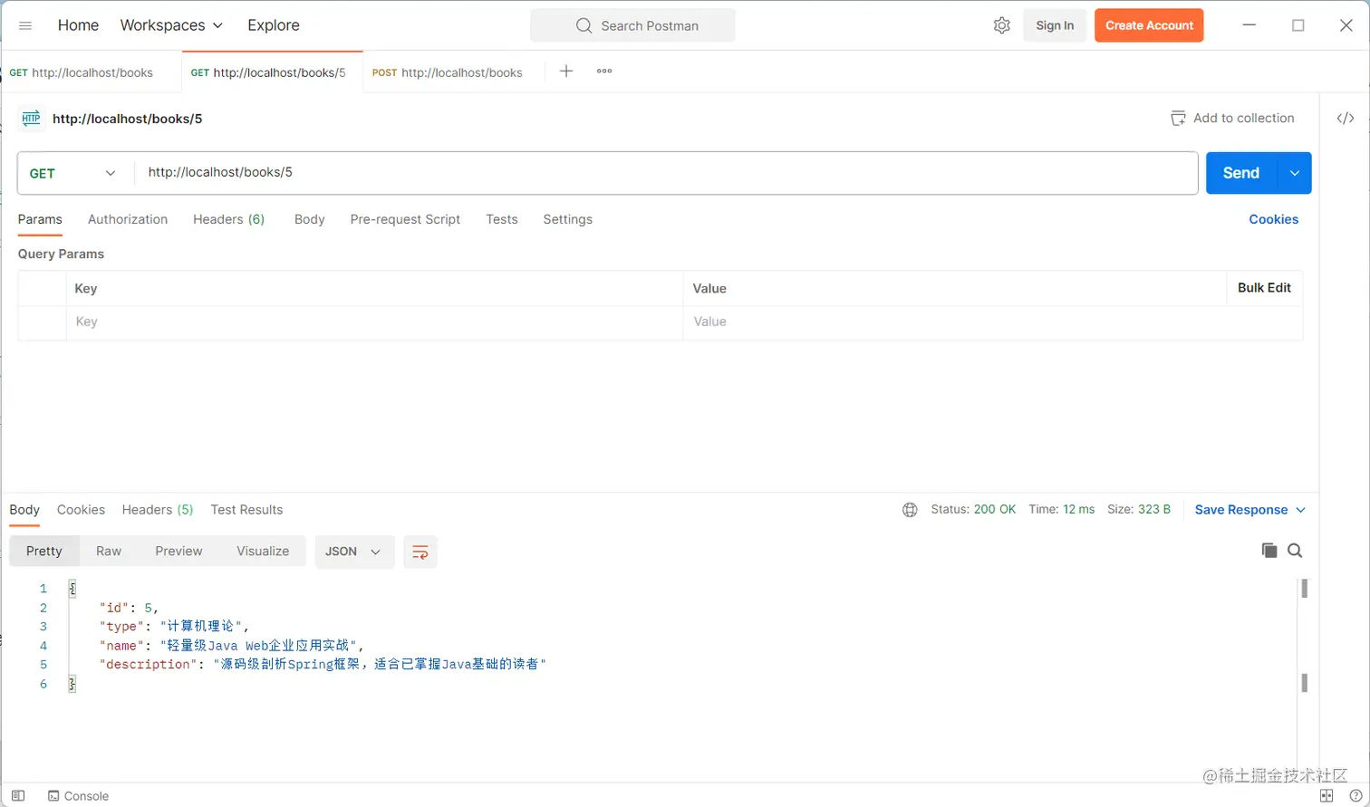
Task: Open the response Cookies tab
Action: point(81,510)
